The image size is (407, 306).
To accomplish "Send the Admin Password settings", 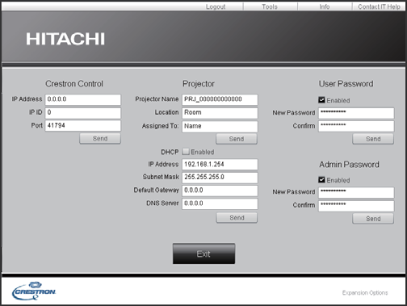I will click(373, 219).
